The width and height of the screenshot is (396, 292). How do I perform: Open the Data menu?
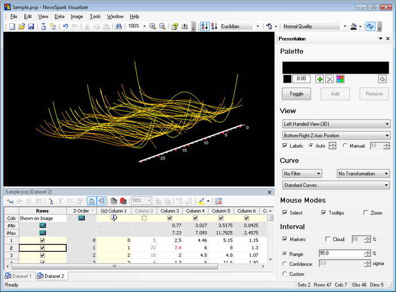[x=59, y=16]
